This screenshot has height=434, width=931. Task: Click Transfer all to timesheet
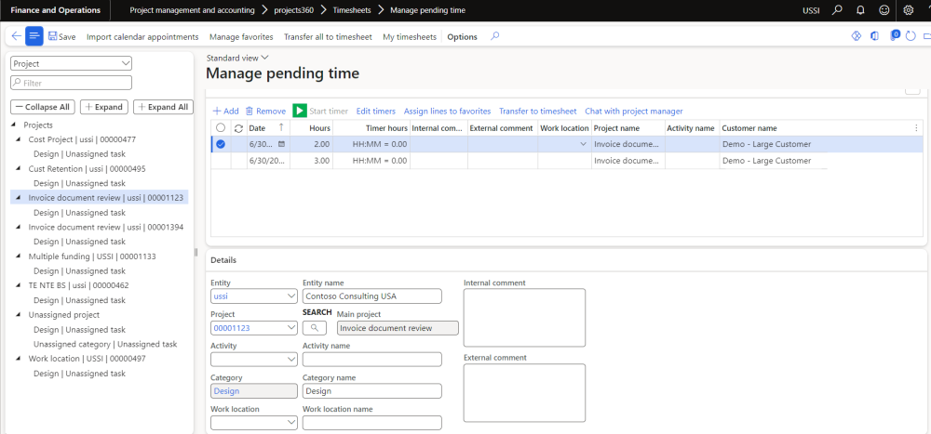coord(328,37)
